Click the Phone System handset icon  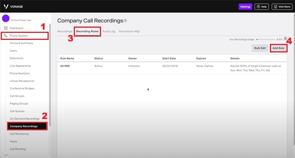tap(6, 36)
